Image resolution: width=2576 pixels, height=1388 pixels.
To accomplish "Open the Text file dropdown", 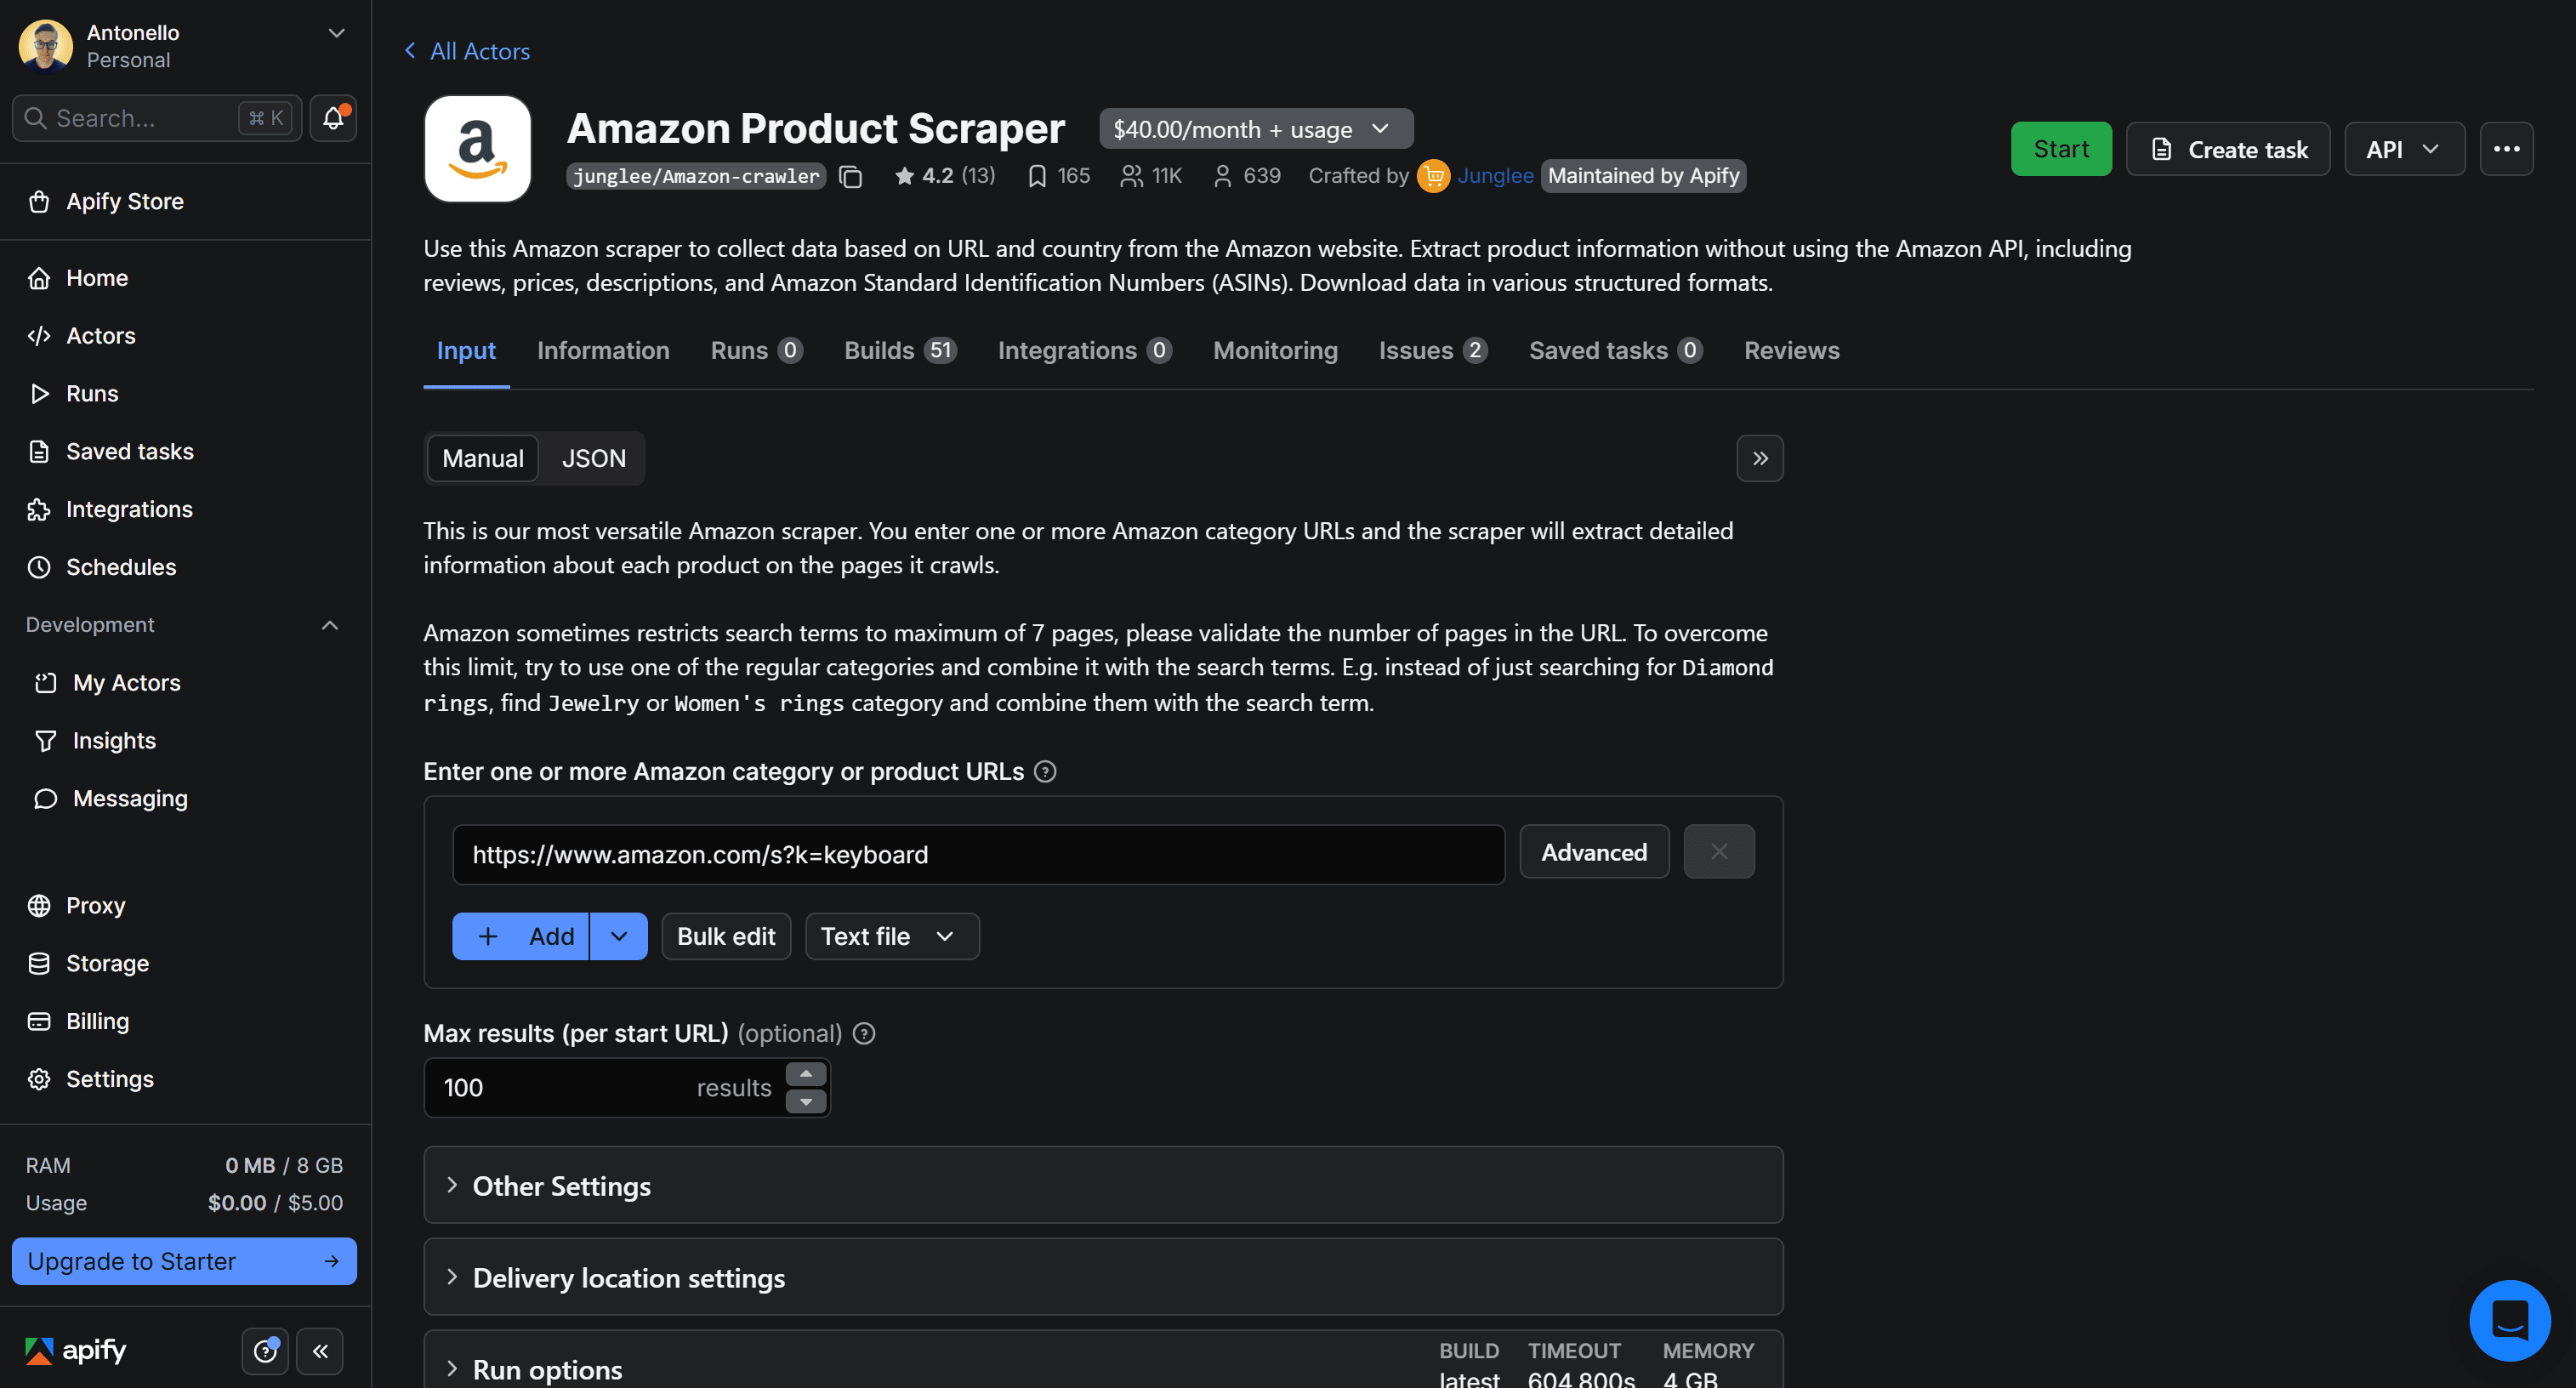I will (x=890, y=936).
